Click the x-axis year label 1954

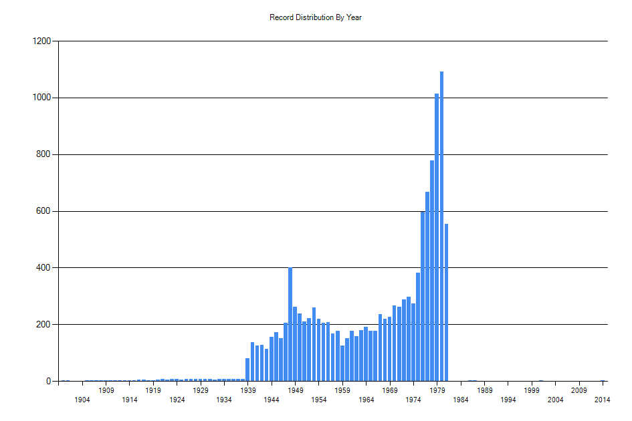pos(319,400)
